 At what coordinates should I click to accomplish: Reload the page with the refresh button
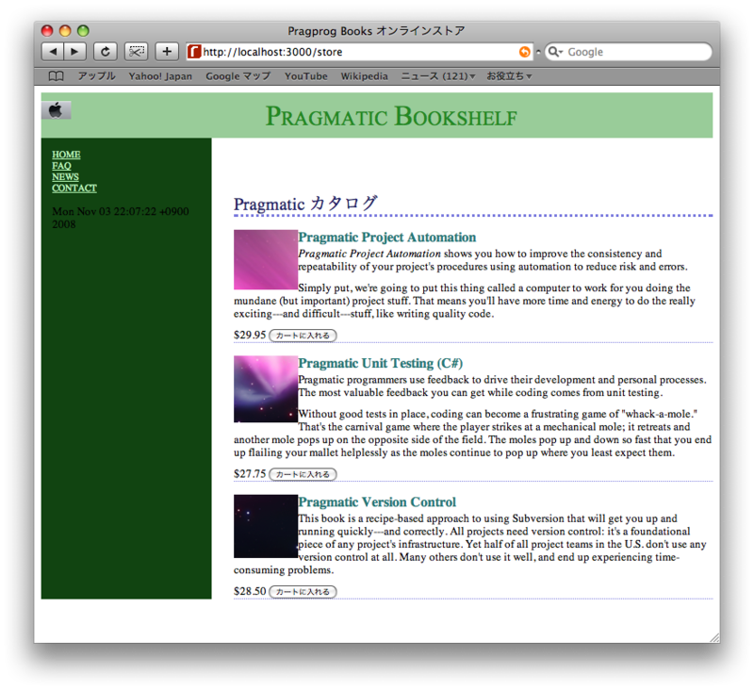(106, 52)
